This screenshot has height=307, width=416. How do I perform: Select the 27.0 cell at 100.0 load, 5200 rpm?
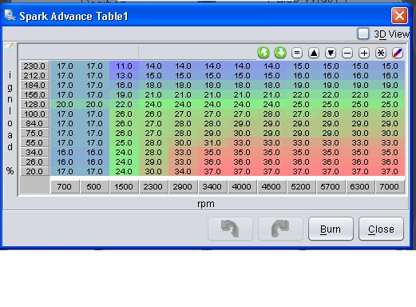coord(301,114)
